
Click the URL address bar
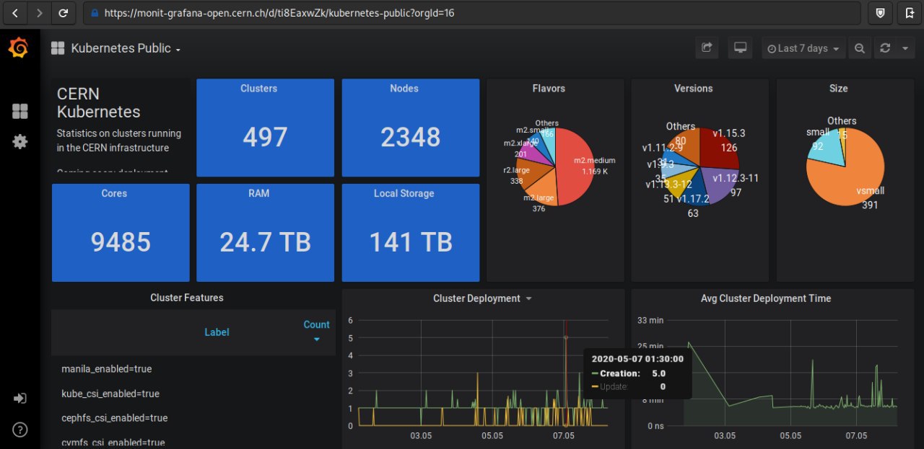(473, 13)
